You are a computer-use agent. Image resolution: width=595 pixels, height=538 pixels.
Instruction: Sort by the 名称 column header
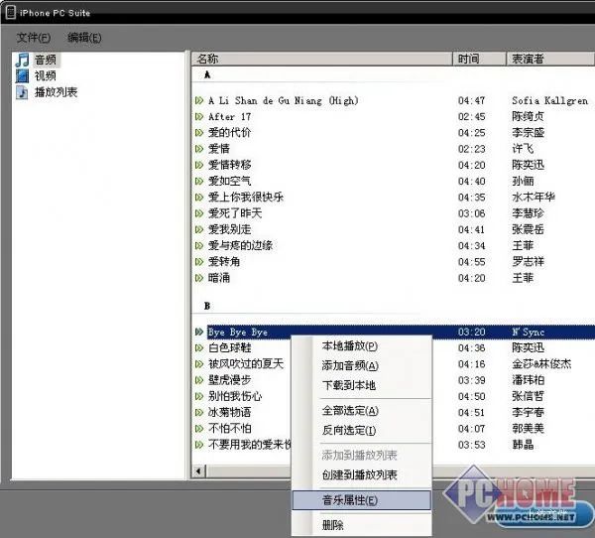[x=321, y=59]
